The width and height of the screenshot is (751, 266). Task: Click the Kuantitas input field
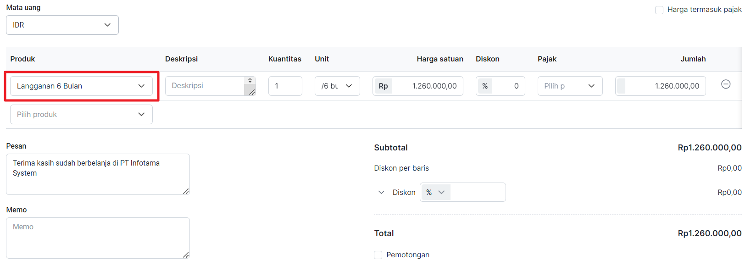pyautogui.click(x=285, y=86)
